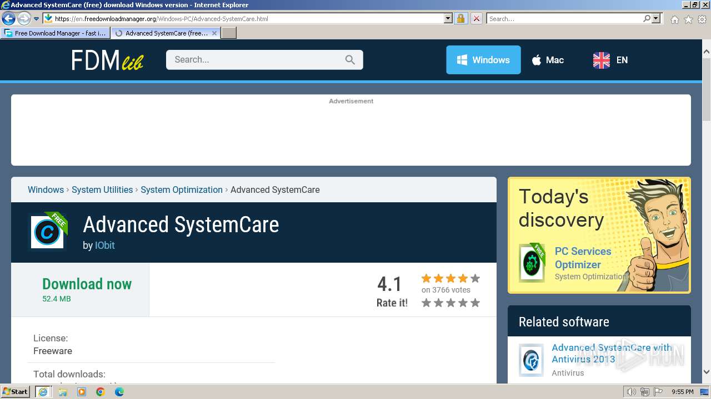This screenshot has width=711, height=399.
Task: Click the Advanced SystemCare app icon
Action: (47, 232)
